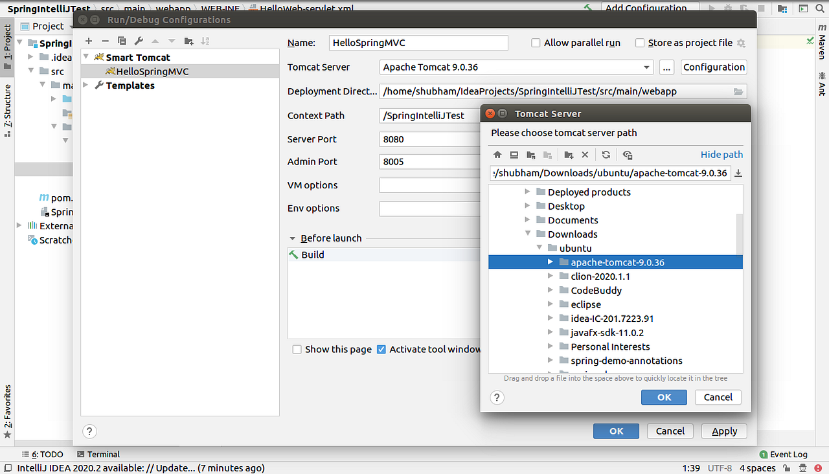Screen dimensions: 829x474
Task: Sort configurations alphabetically
Action: [205, 41]
